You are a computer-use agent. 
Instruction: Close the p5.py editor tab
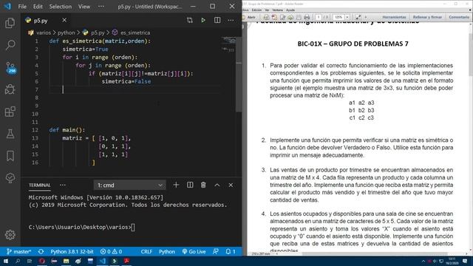point(64,20)
